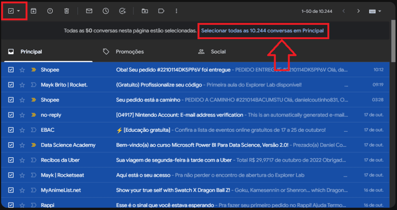Open the Move to folder icon
The image size is (397, 210).
pyautogui.click(x=145, y=11)
